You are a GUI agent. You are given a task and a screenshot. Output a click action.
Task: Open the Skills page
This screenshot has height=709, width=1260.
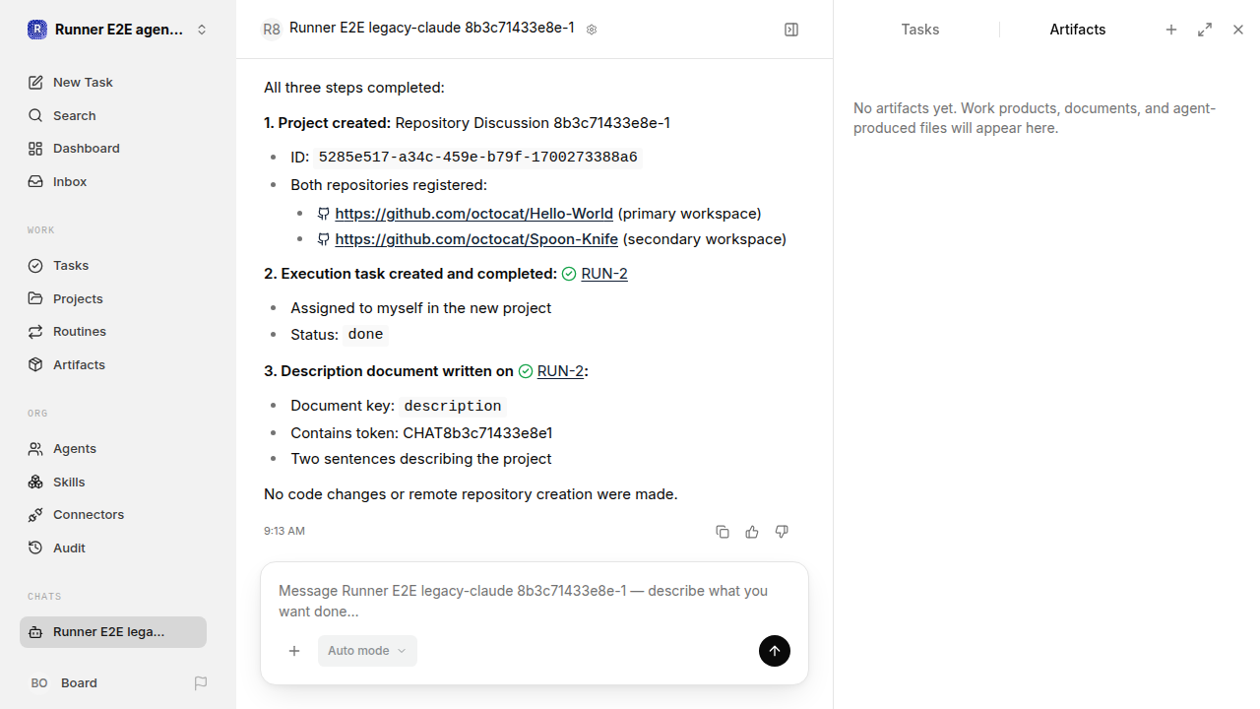[113, 482]
